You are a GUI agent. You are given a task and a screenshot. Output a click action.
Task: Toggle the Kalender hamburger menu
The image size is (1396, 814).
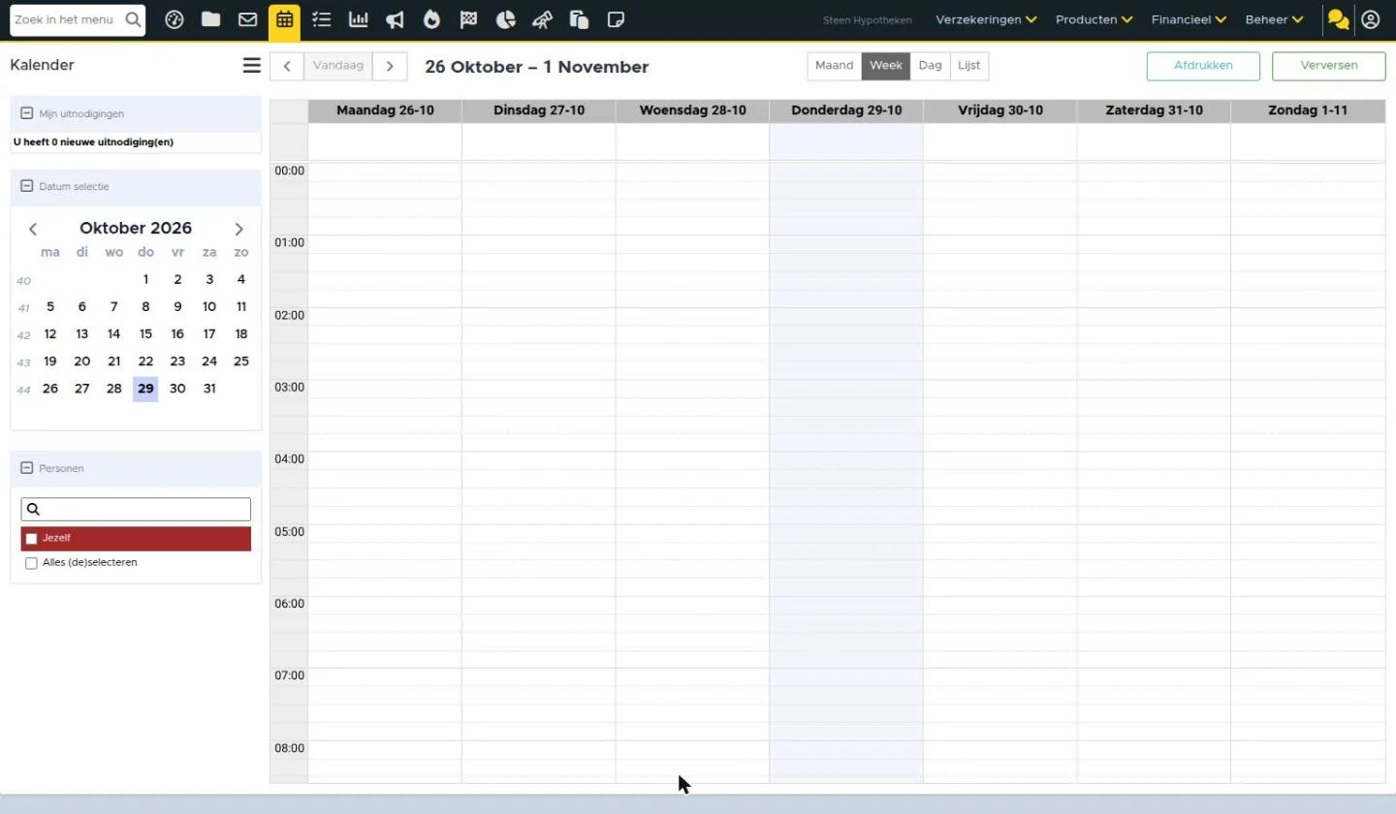[252, 65]
